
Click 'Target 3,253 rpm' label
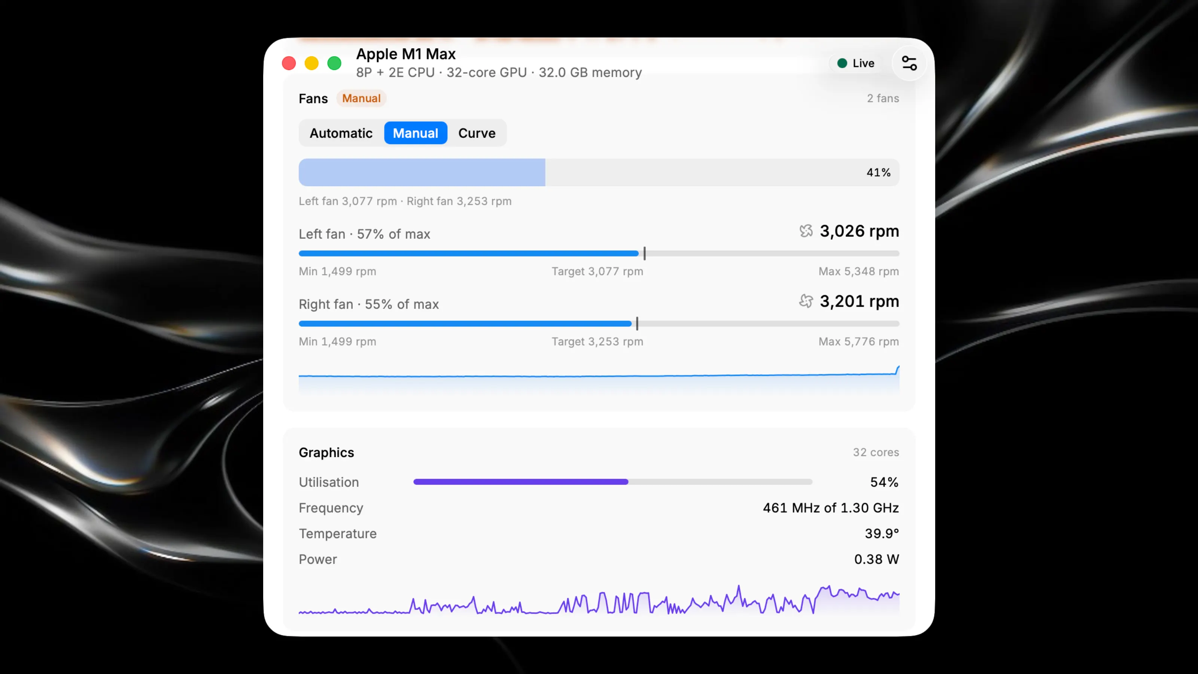coord(598,342)
